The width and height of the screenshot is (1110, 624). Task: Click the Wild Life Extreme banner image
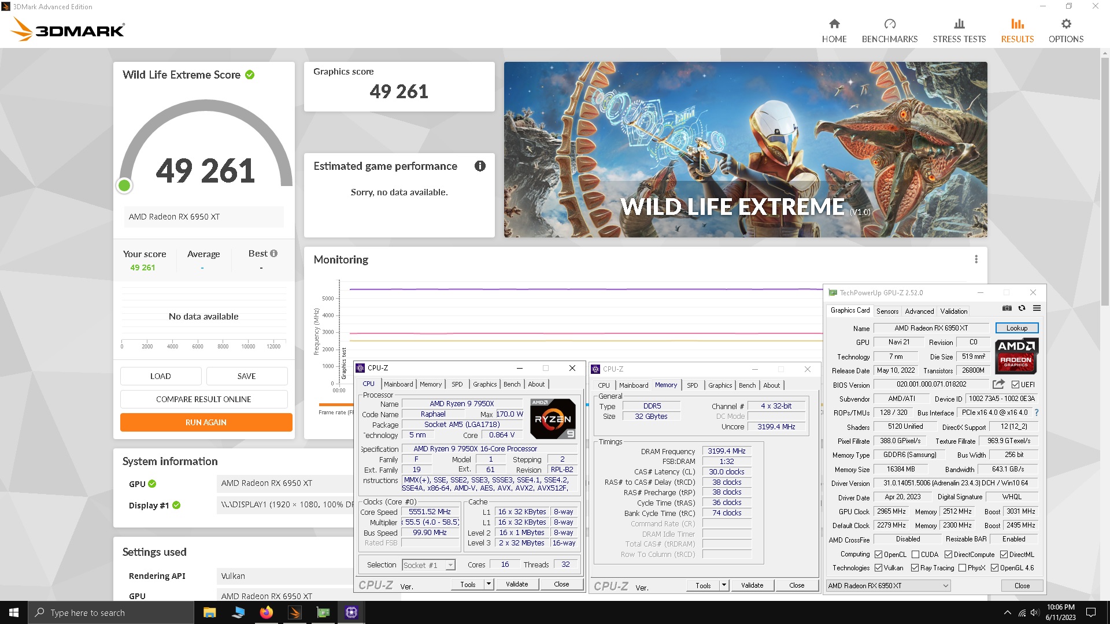tap(745, 150)
